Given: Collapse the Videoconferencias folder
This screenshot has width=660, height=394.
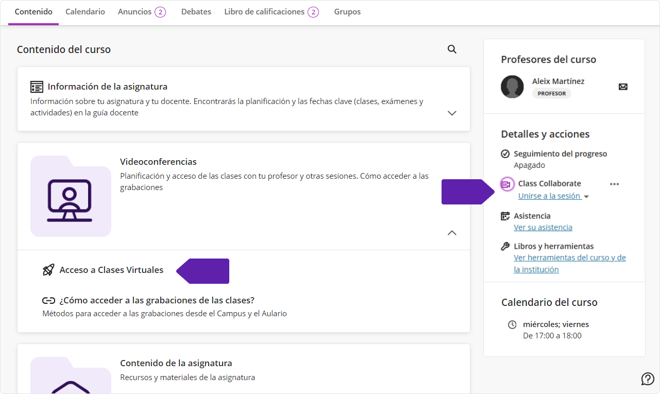Looking at the screenshot, I should [x=452, y=233].
